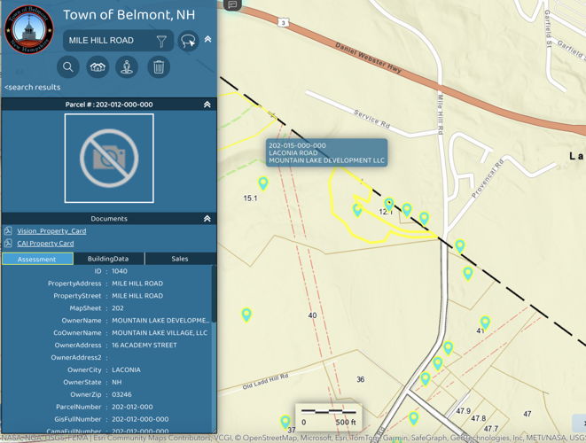Click the abutters houses icon
Image resolution: width=586 pixels, height=443 pixels.
[98, 67]
